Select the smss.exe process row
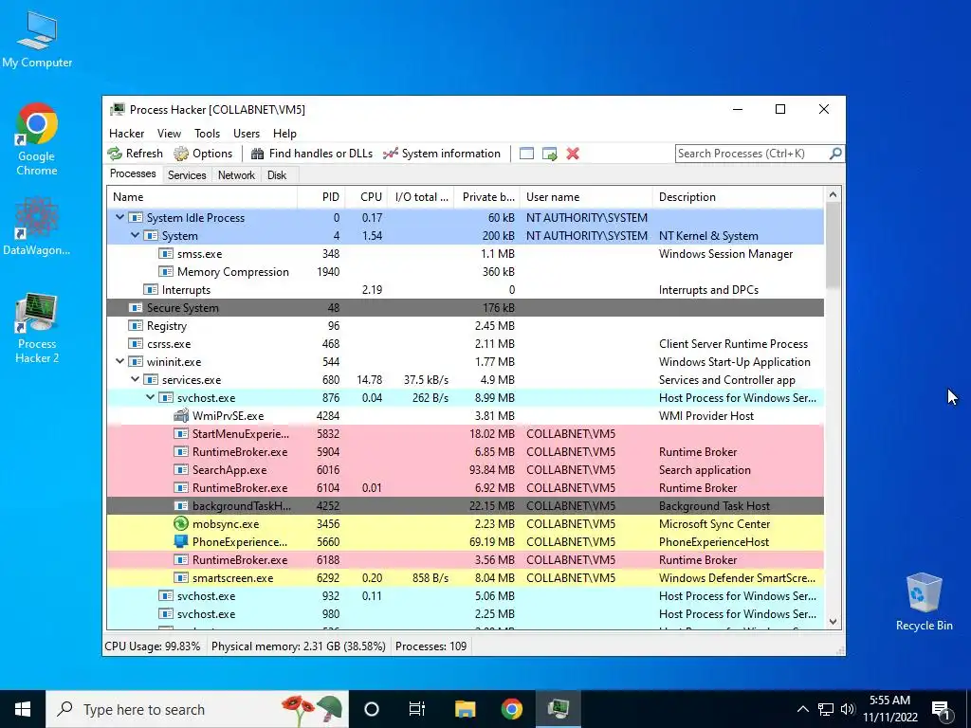The image size is (971, 728). [x=465, y=254]
